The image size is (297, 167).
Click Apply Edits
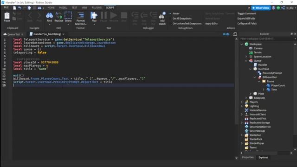pyautogui.click(x=212, y=24)
